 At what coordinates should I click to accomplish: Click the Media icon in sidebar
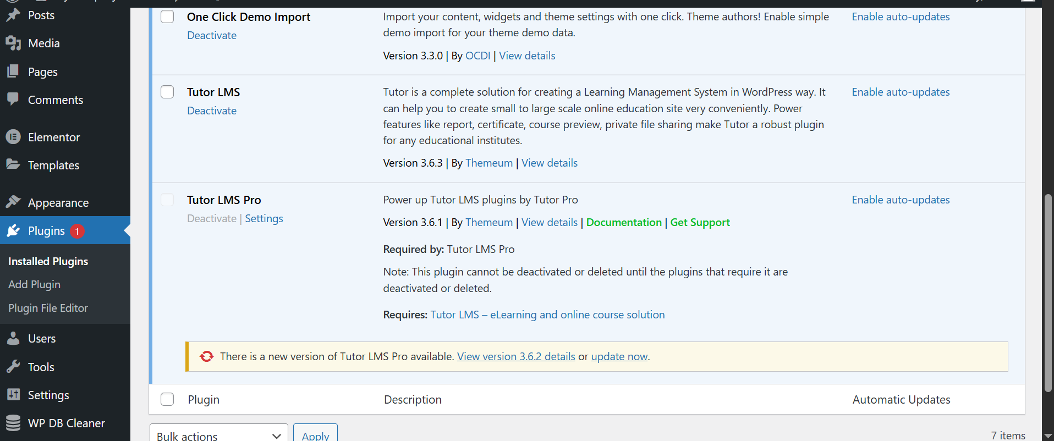[13, 43]
